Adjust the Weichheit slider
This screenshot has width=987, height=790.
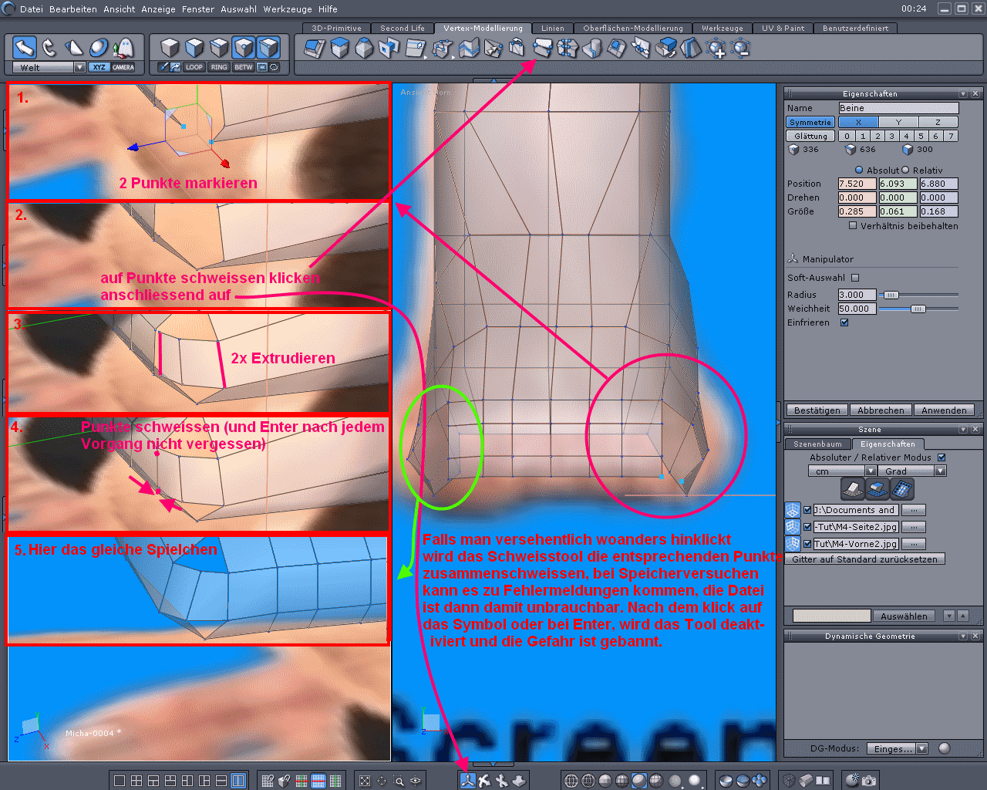coord(918,309)
